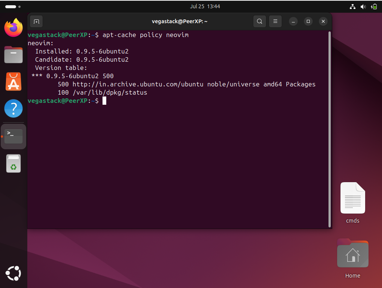Open the Help icon in dock
The image size is (382, 288).
coord(13,108)
